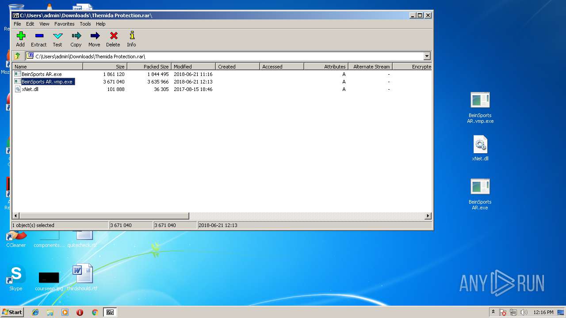This screenshot has width=566, height=318.
Task: Show Info for the selected file
Action: pos(131,36)
